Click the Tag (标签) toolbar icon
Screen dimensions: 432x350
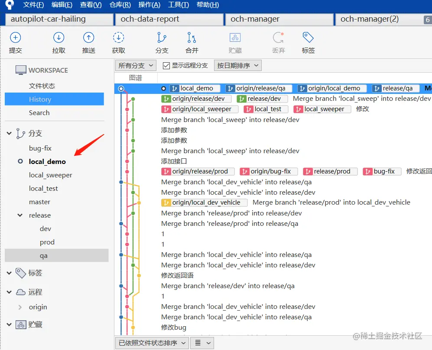click(x=308, y=38)
